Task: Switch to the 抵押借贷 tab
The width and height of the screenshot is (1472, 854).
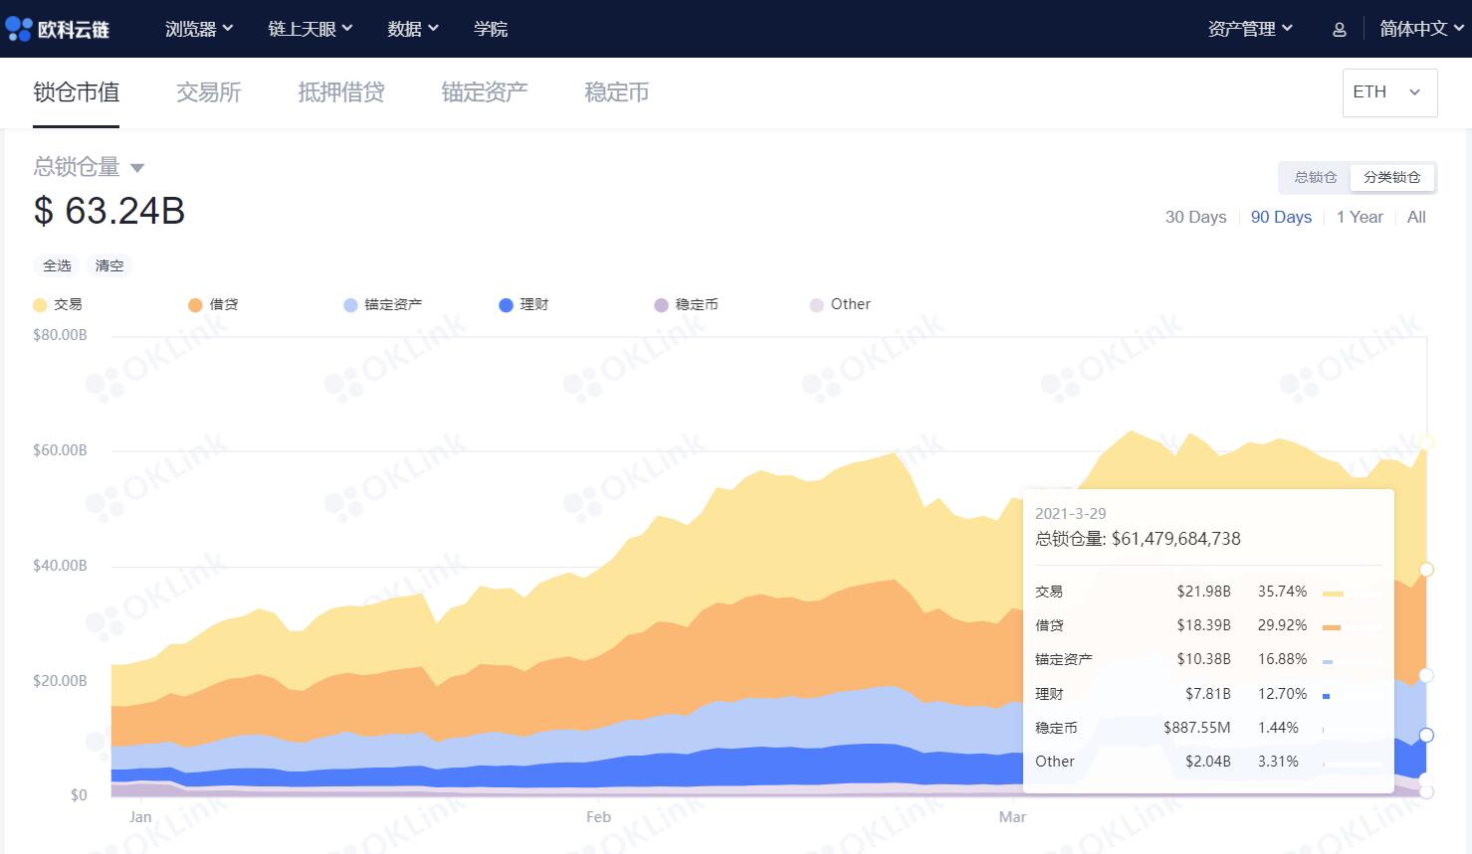Action: click(340, 91)
